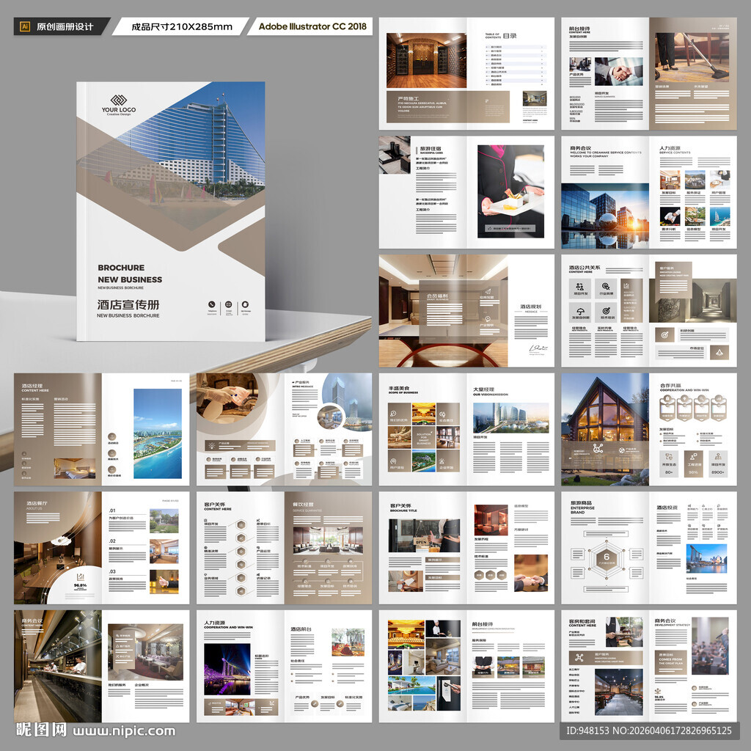This screenshot has width=751, height=751.
Task: Click the QQ message icon on the cover
Action: 245,304
